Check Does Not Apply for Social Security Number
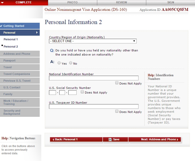Screen dimensions: 195x161 [x=82, y=92]
